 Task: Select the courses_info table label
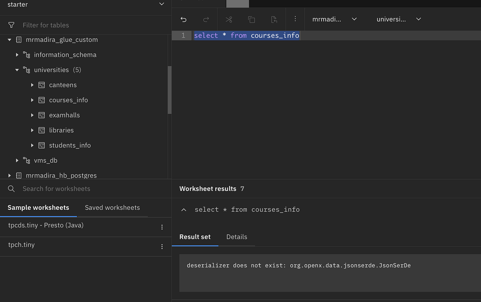coord(68,100)
